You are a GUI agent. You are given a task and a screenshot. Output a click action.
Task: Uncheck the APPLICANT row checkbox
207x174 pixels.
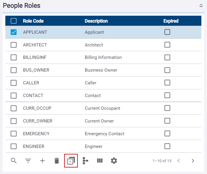click(x=14, y=32)
